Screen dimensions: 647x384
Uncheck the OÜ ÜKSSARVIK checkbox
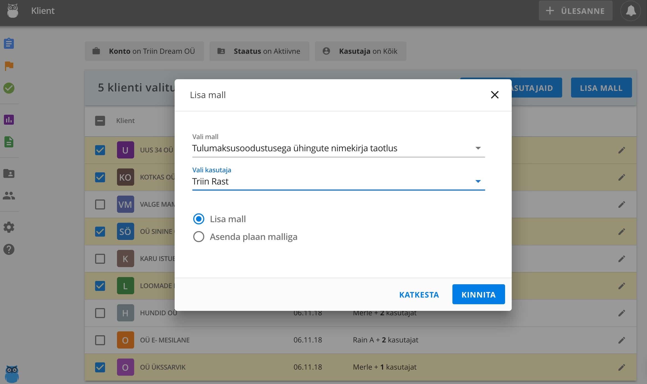[100, 367]
